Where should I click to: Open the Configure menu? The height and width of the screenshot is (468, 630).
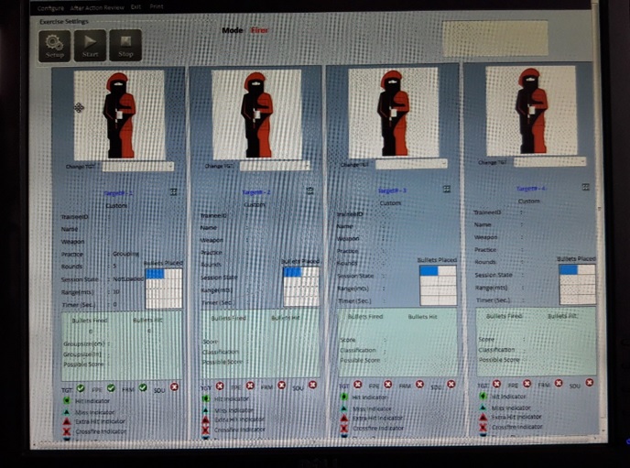pyautogui.click(x=50, y=8)
